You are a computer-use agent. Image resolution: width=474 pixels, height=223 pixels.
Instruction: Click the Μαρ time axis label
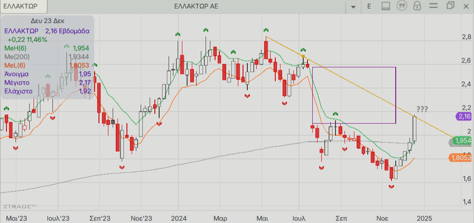[220, 218]
